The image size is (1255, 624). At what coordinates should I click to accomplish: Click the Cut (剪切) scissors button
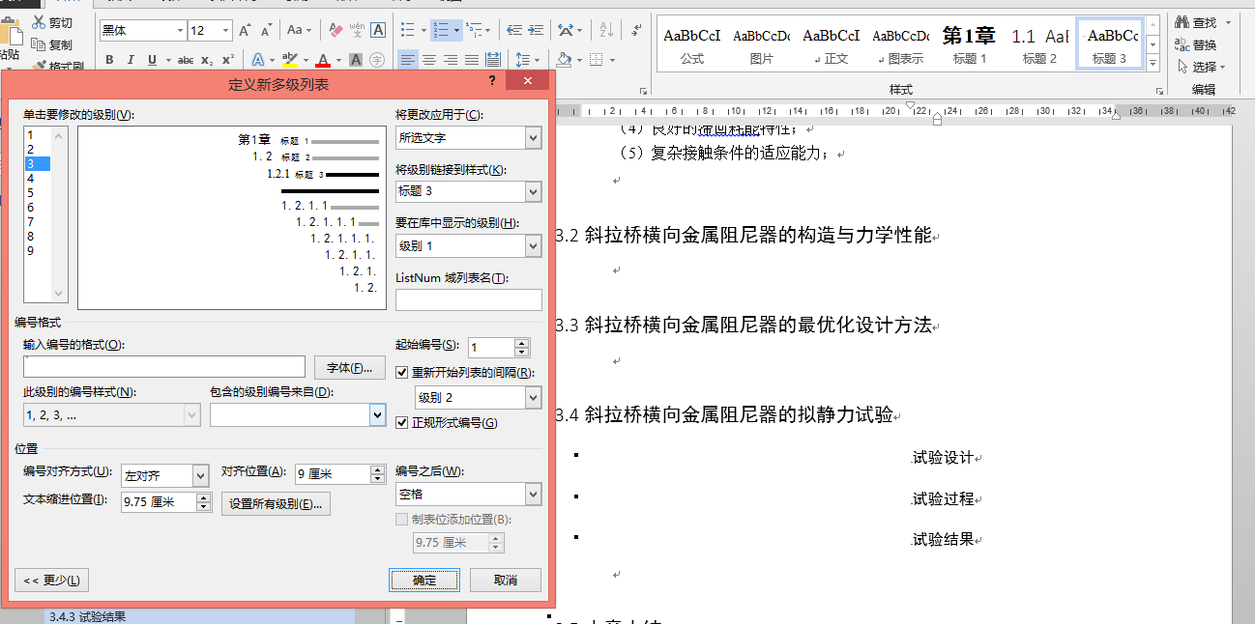(52, 23)
